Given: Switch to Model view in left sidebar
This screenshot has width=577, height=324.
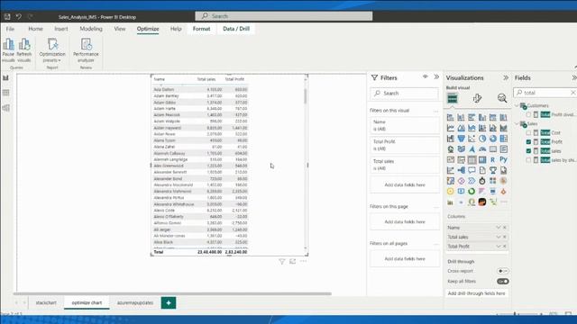Looking at the screenshot, I should click(x=6, y=108).
